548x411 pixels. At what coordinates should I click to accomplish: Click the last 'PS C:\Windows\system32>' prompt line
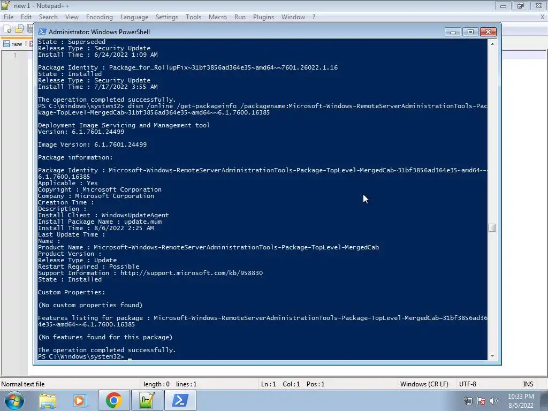(81, 356)
